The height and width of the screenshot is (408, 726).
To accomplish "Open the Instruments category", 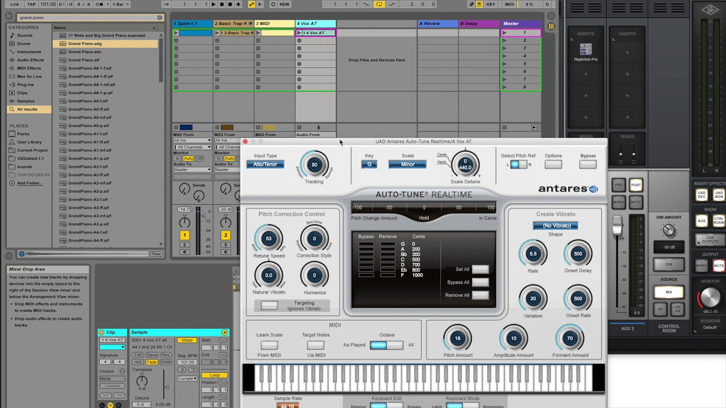I will [28, 52].
